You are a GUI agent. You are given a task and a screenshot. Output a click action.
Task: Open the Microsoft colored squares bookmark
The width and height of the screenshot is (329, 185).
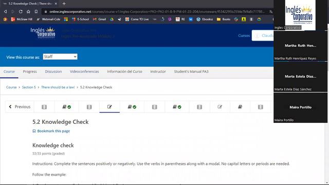[66, 19]
